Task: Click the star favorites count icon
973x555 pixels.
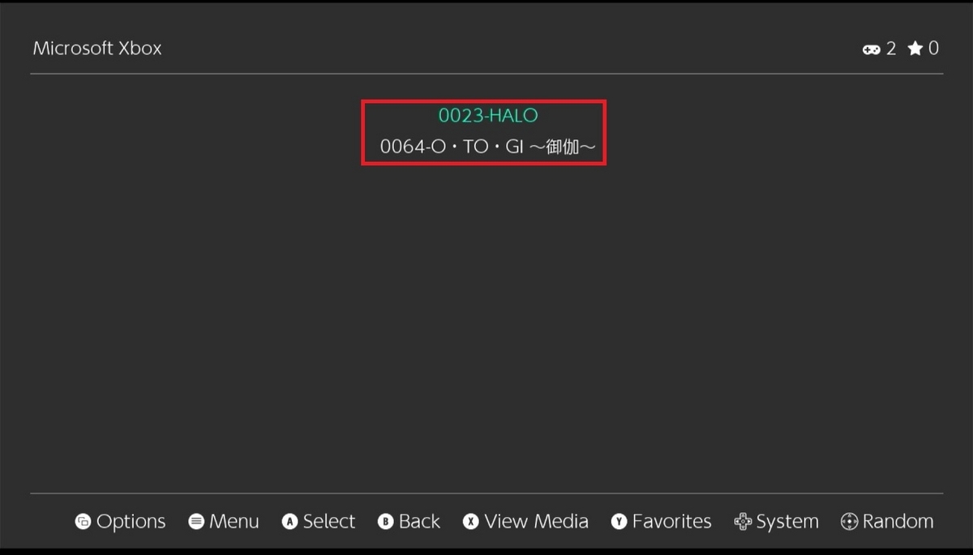Action: click(x=915, y=49)
